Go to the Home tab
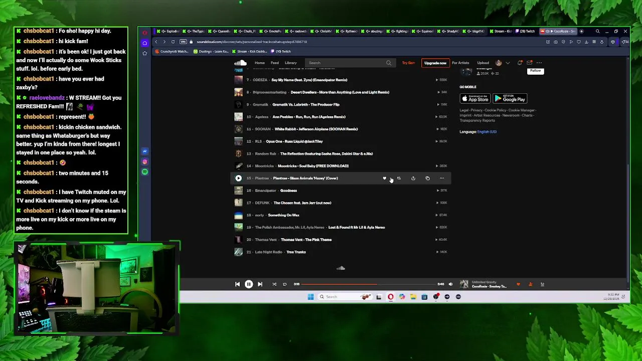 coord(259,63)
